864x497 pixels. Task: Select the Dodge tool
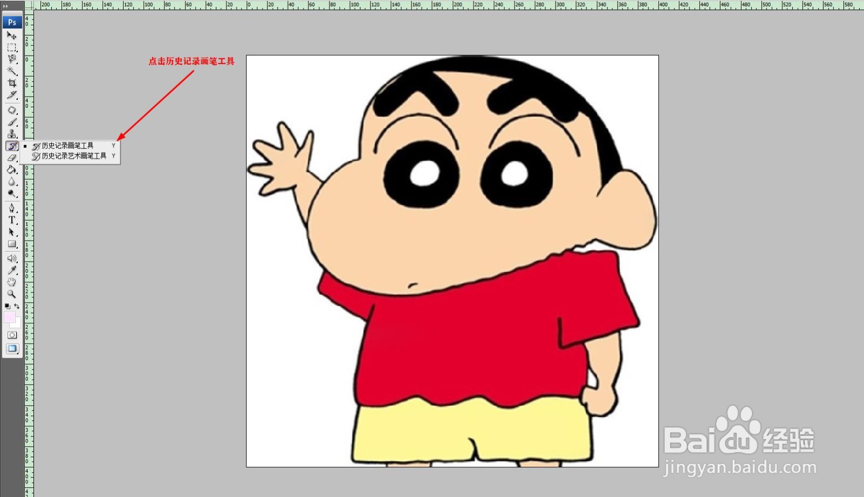(12, 193)
